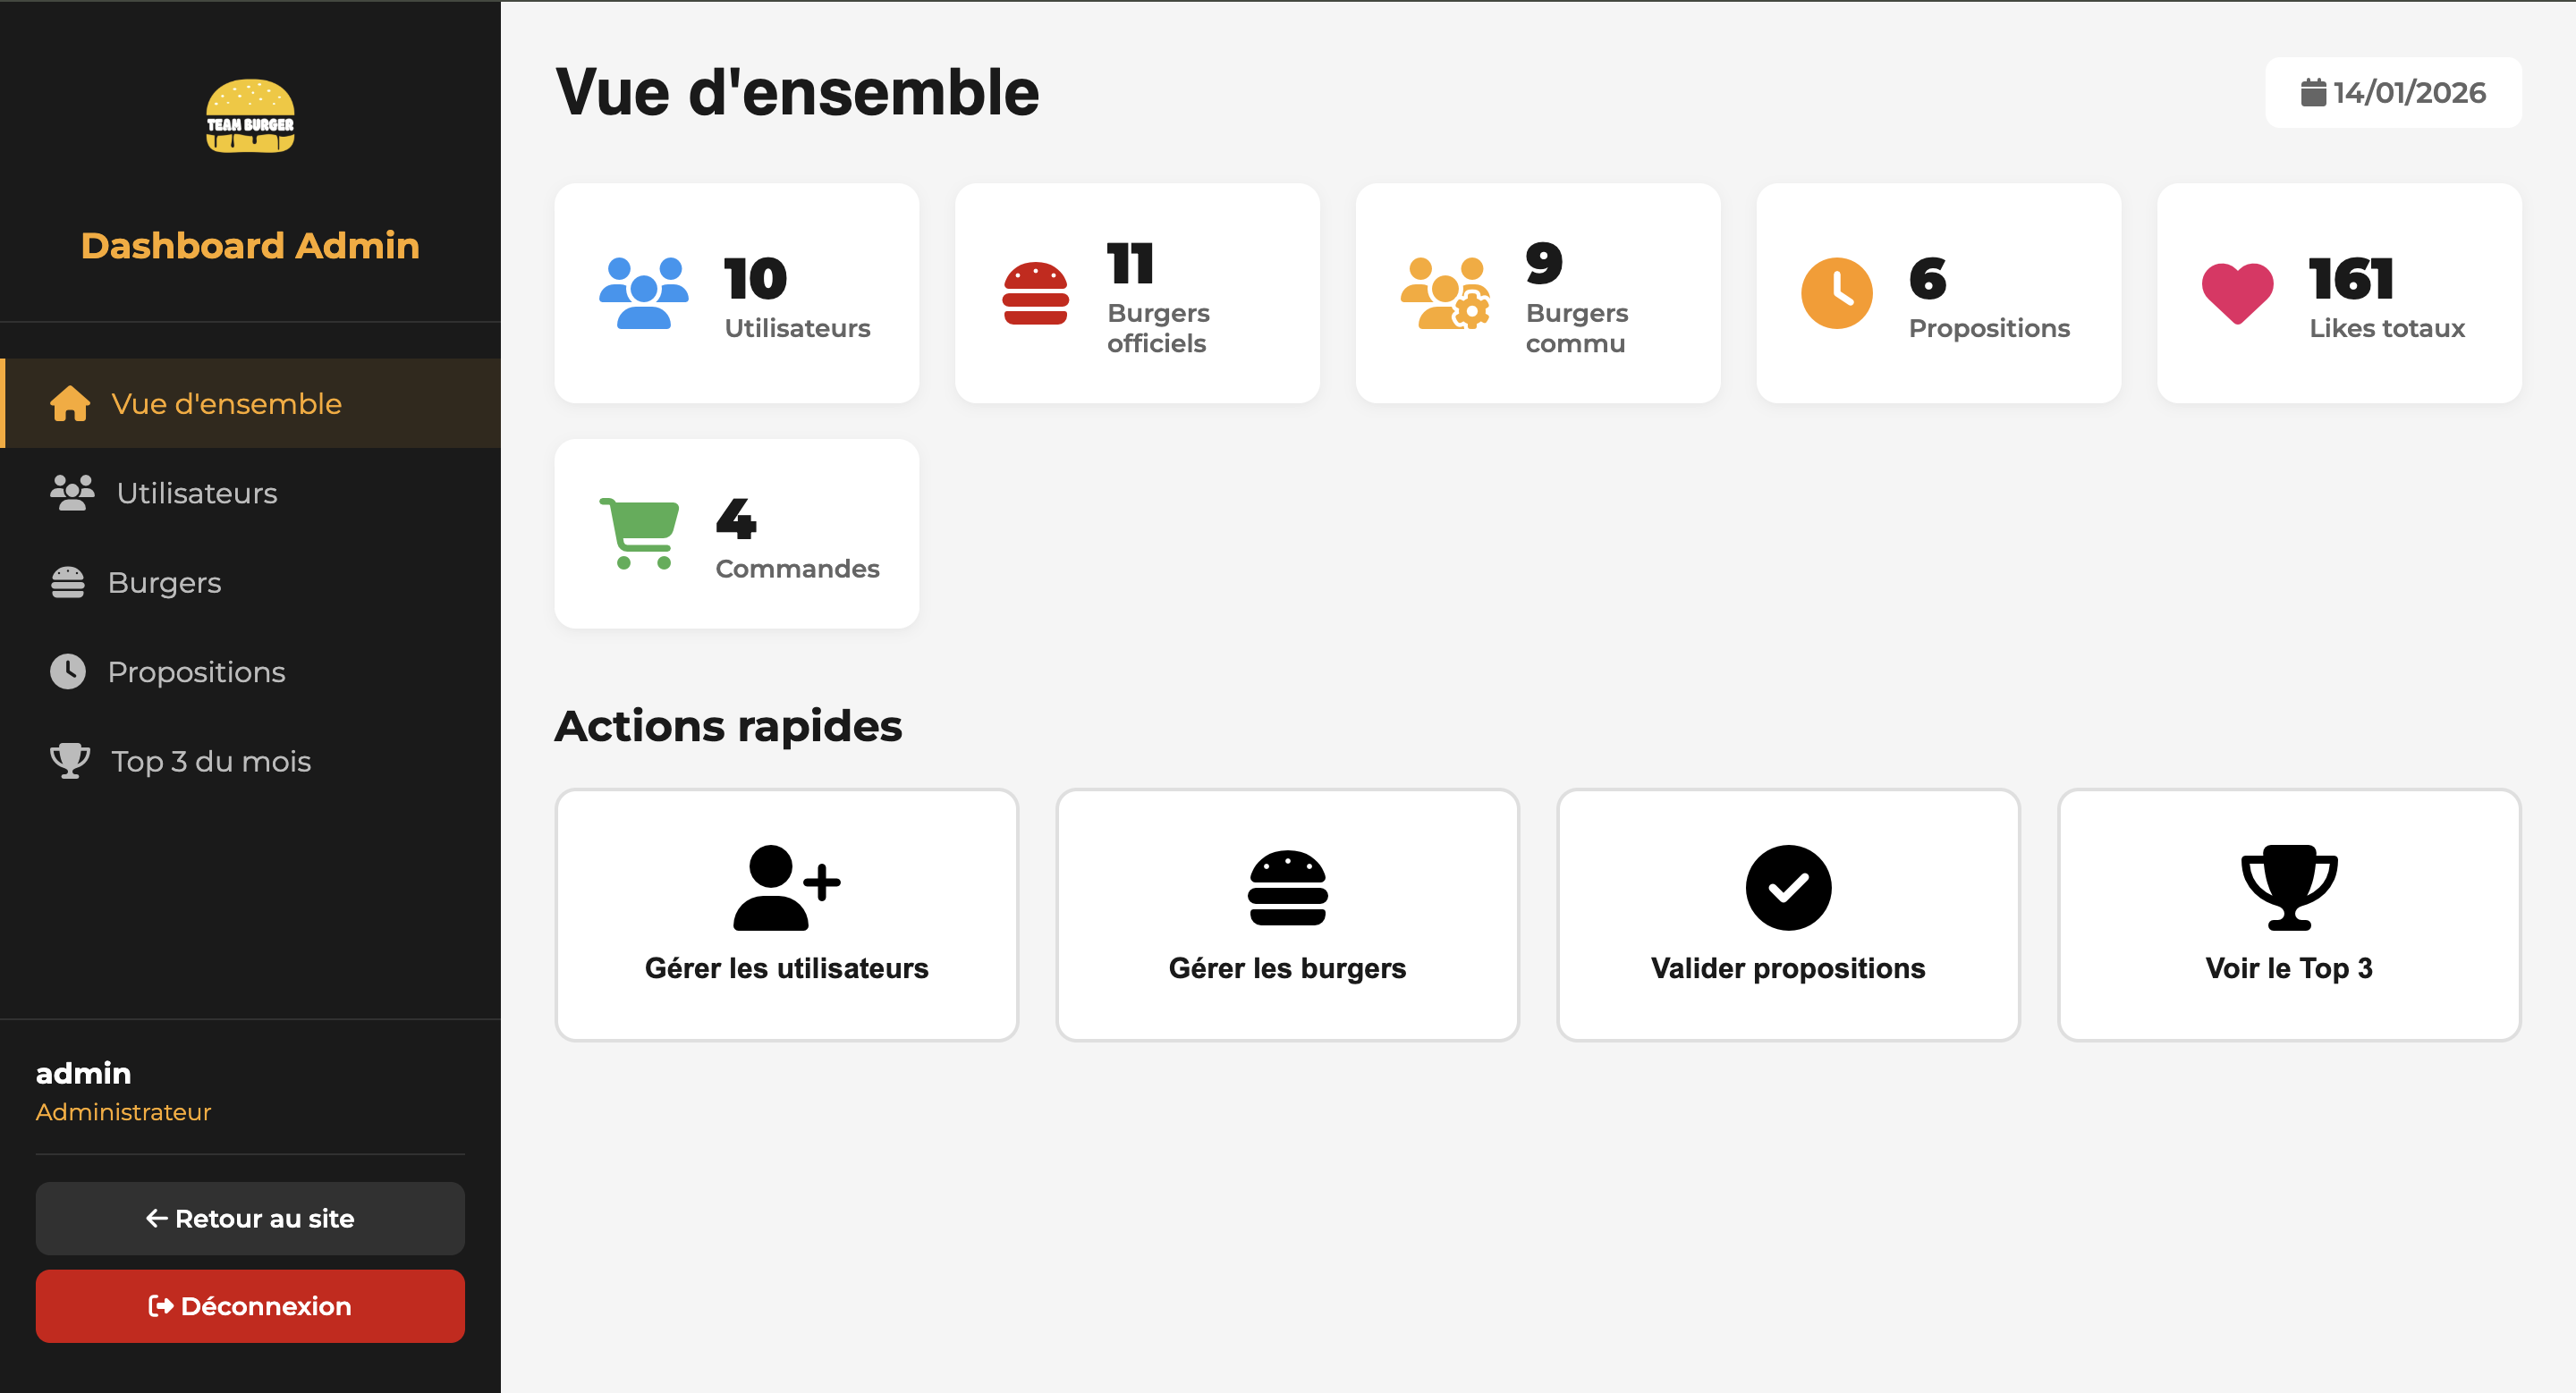2576x1393 pixels.
Task: Open the Voir le Top 3 quick action
Action: pyautogui.click(x=2288, y=915)
